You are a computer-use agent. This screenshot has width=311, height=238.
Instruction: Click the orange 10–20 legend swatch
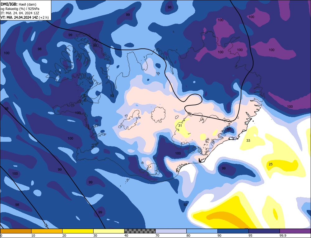tap(47, 231)
